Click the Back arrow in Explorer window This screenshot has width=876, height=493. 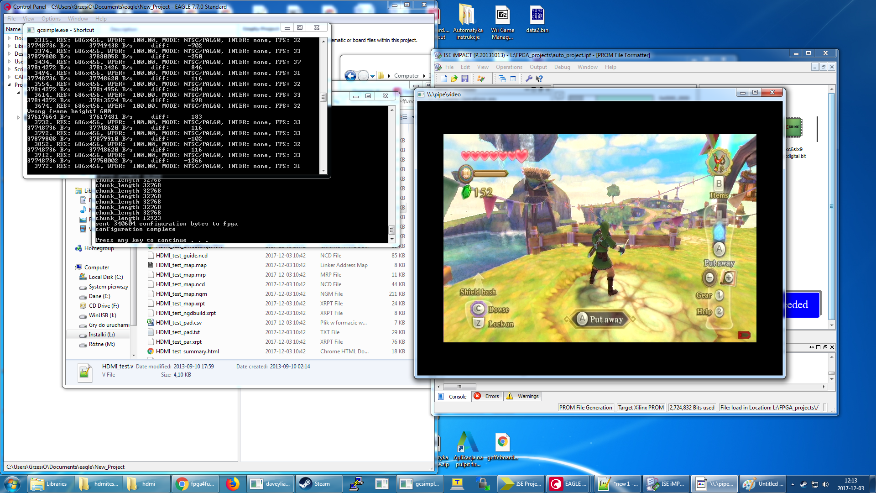pos(350,76)
